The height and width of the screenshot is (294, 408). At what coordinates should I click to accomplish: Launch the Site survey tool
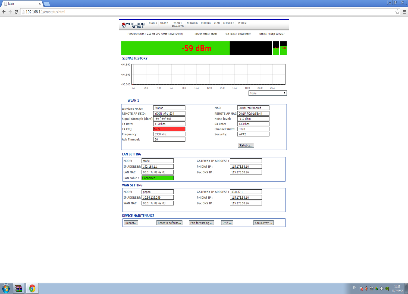263,223
